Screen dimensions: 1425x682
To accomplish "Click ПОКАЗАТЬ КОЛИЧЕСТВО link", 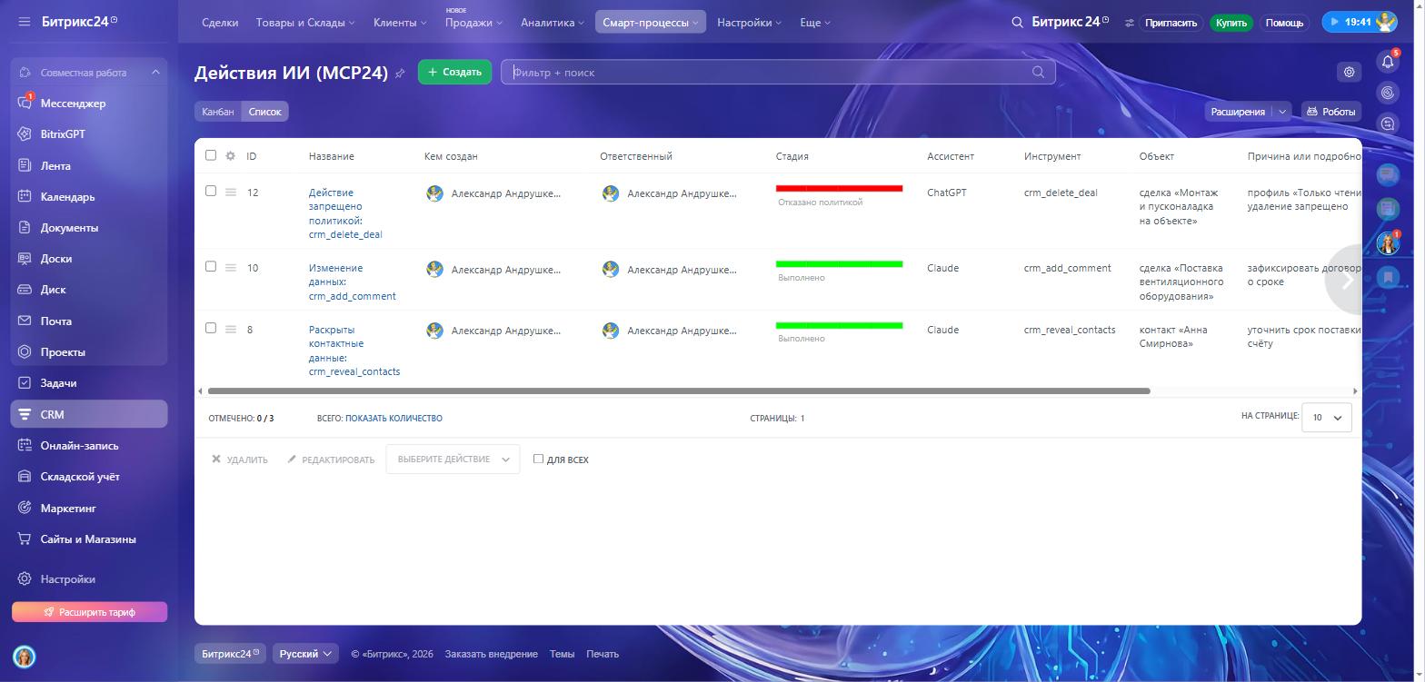I will [x=394, y=419].
